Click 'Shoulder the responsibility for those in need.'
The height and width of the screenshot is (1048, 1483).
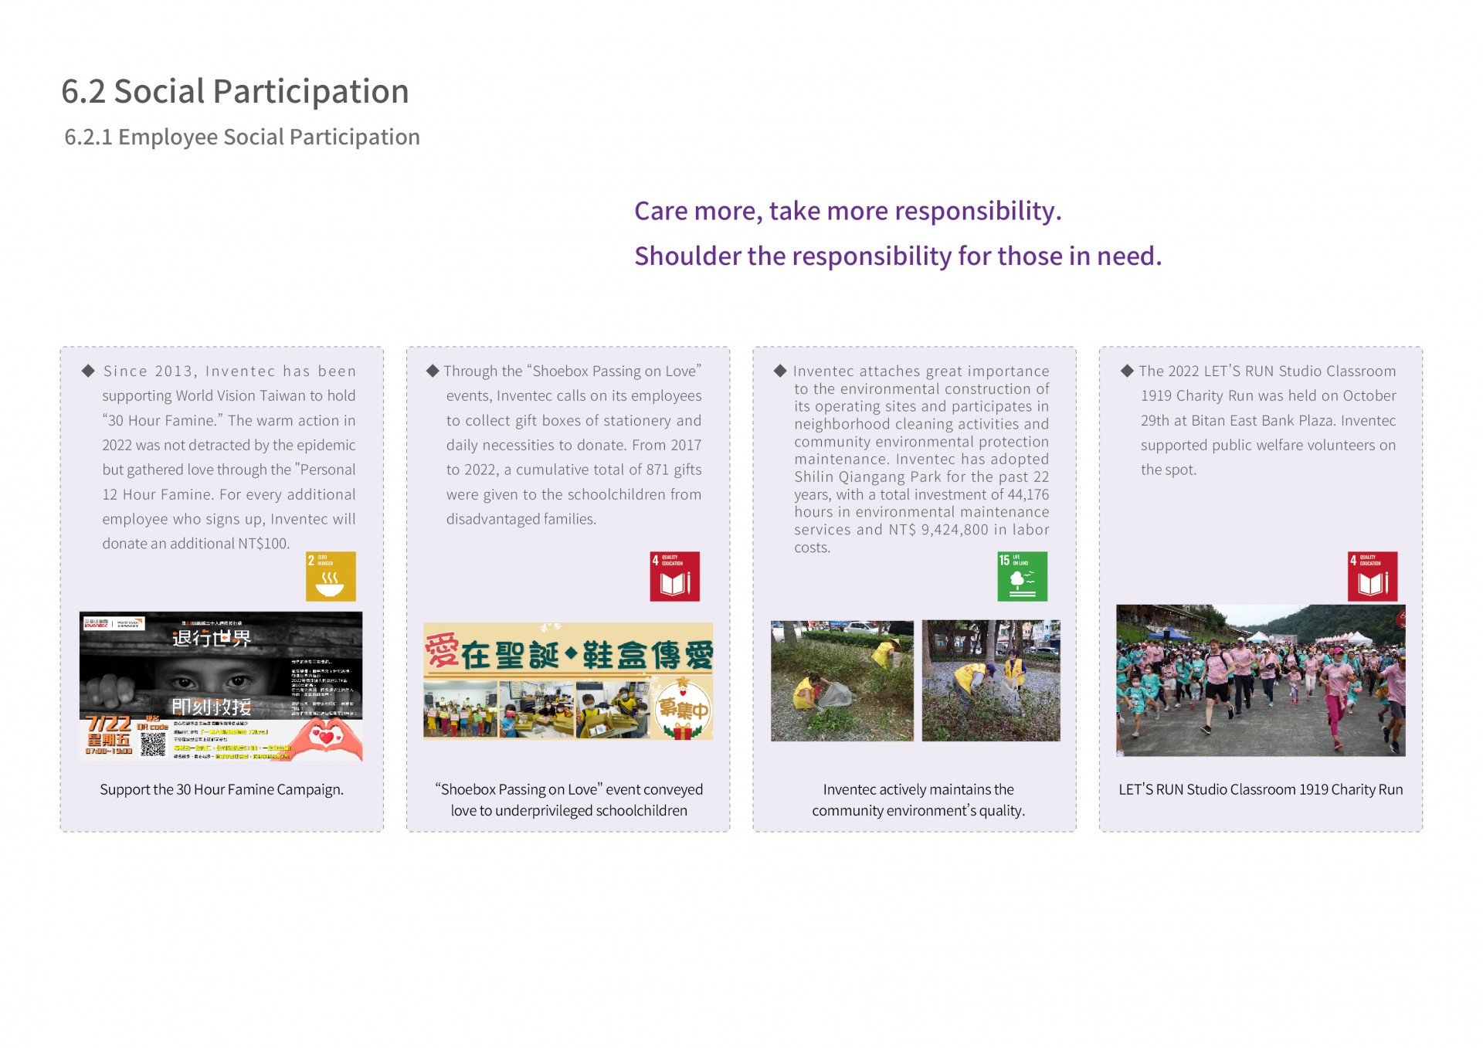click(x=898, y=256)
